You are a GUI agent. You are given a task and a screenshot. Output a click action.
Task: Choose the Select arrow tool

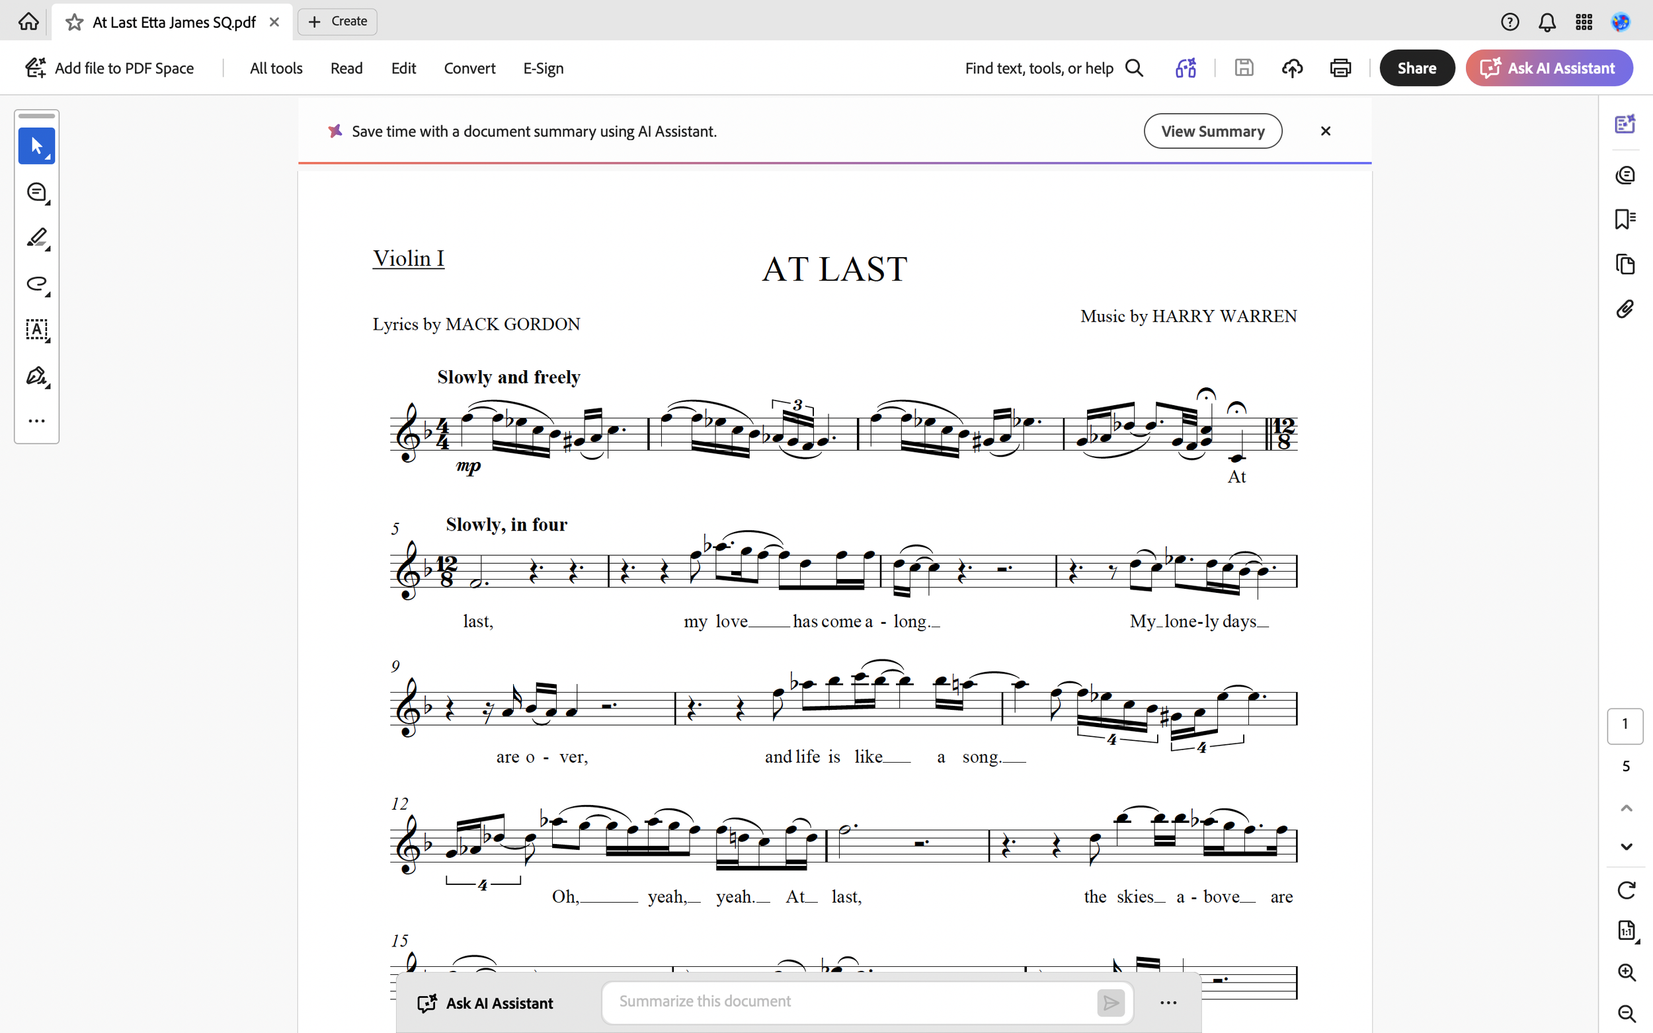click(x=37, y=146)
